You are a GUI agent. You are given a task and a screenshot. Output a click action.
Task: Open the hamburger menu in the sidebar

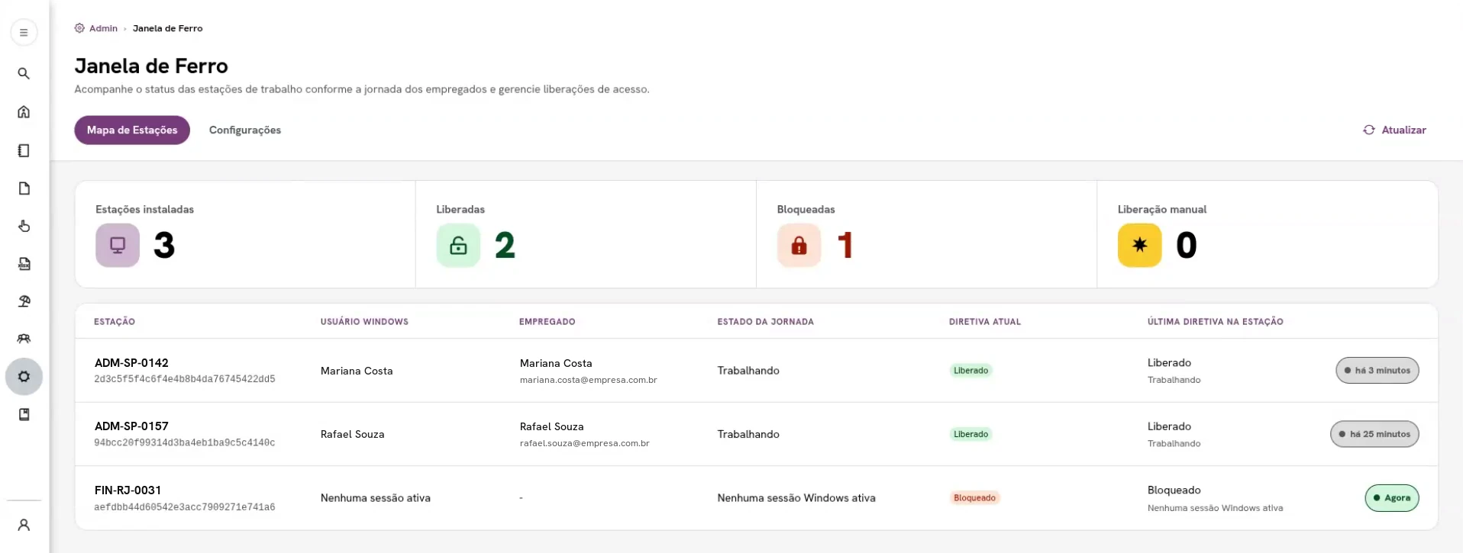coord(24,33)
